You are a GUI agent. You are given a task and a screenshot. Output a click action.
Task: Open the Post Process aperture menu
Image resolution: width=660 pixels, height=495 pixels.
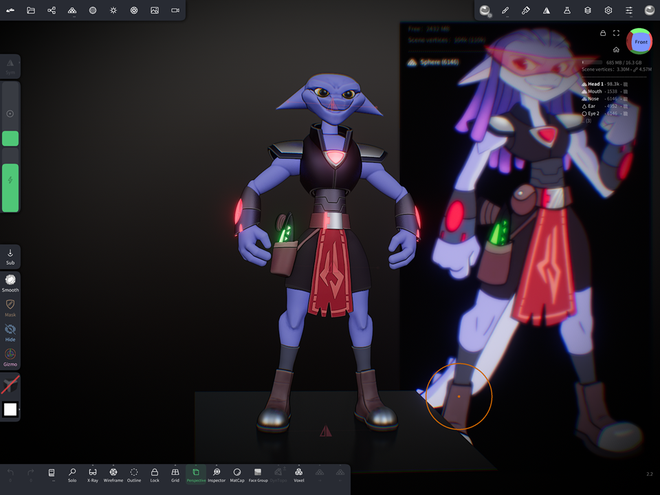click(134, 10)
